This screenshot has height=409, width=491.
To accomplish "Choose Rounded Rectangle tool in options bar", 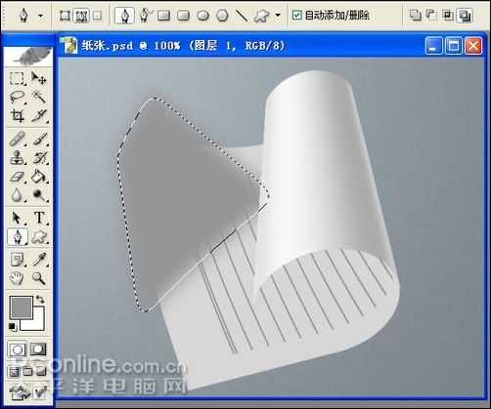I will pyautogui.click(x=183, y=15).
